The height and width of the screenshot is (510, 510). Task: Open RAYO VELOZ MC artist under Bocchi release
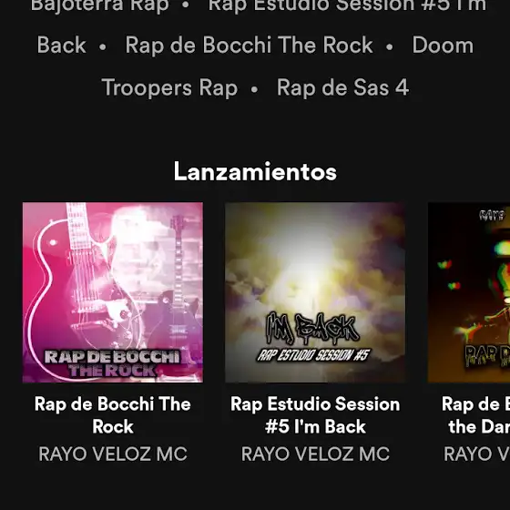(113, 454)
